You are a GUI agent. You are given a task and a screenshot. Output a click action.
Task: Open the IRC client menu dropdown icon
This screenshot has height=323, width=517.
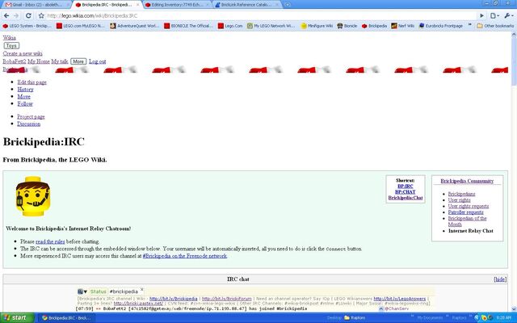point(82,292)
